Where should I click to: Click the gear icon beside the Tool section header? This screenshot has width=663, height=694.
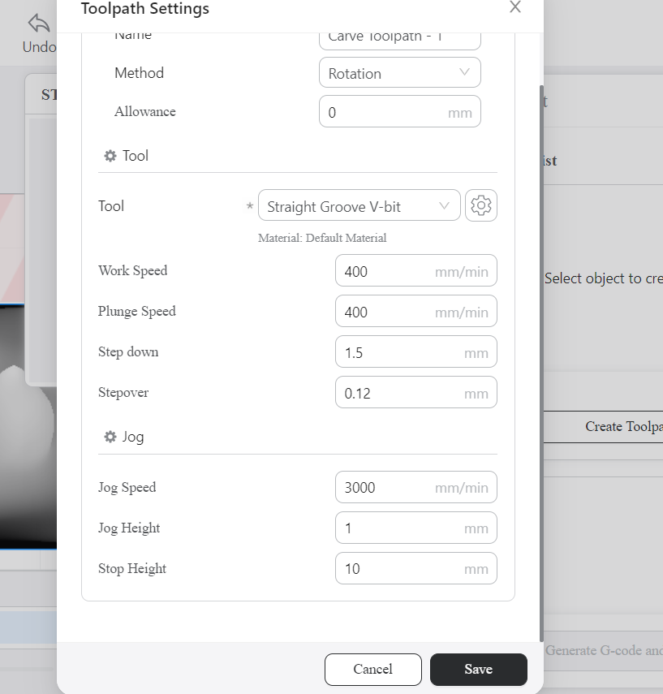110,155
